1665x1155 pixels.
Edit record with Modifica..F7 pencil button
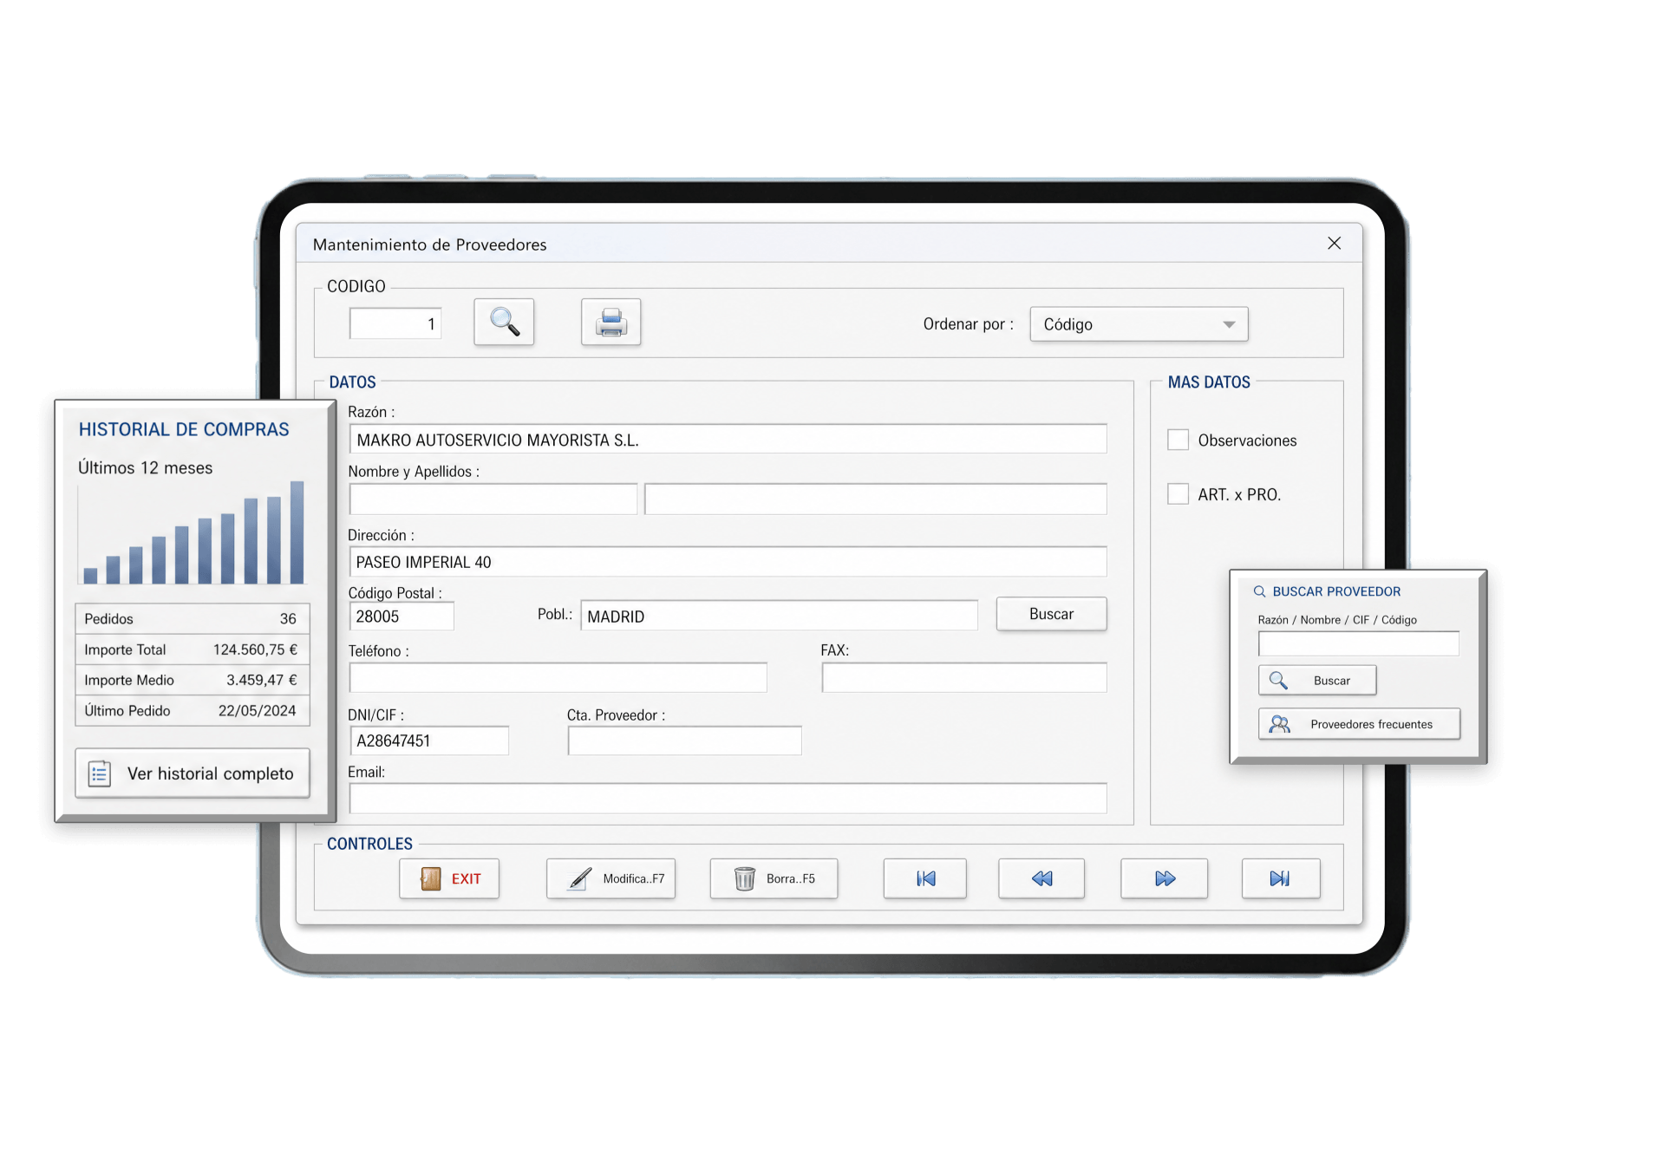[611, 878]
